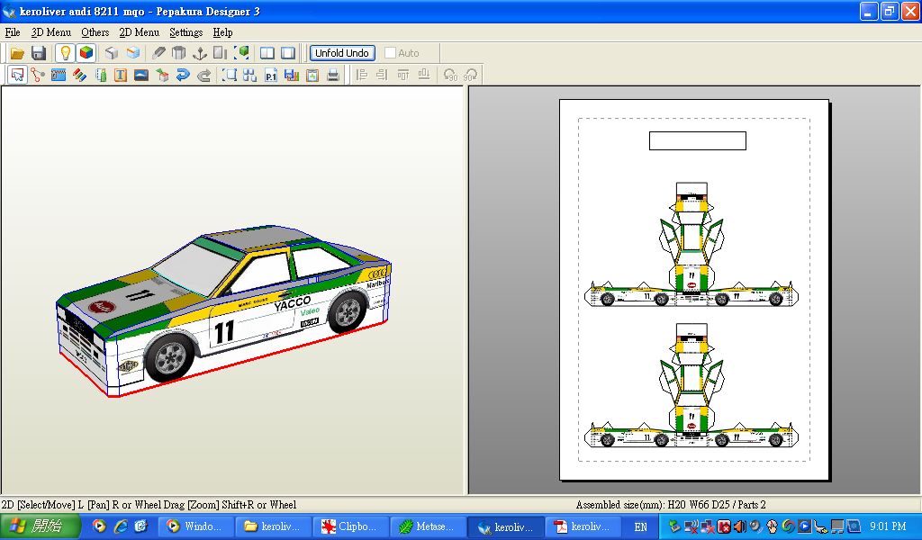Click the Save floppy disk icon
The width and height of the screenshot is (922, 540).
(x=38, y=53)
